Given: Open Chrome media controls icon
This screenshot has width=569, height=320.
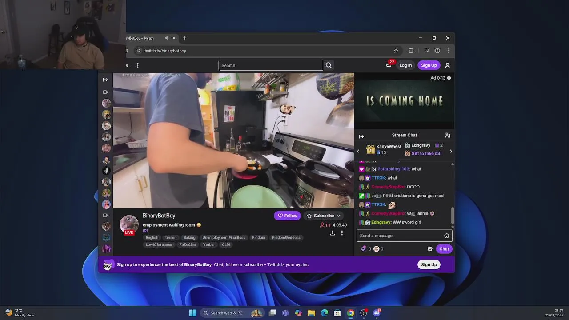Looking at the screenshot, I should (x=427, y=51).
